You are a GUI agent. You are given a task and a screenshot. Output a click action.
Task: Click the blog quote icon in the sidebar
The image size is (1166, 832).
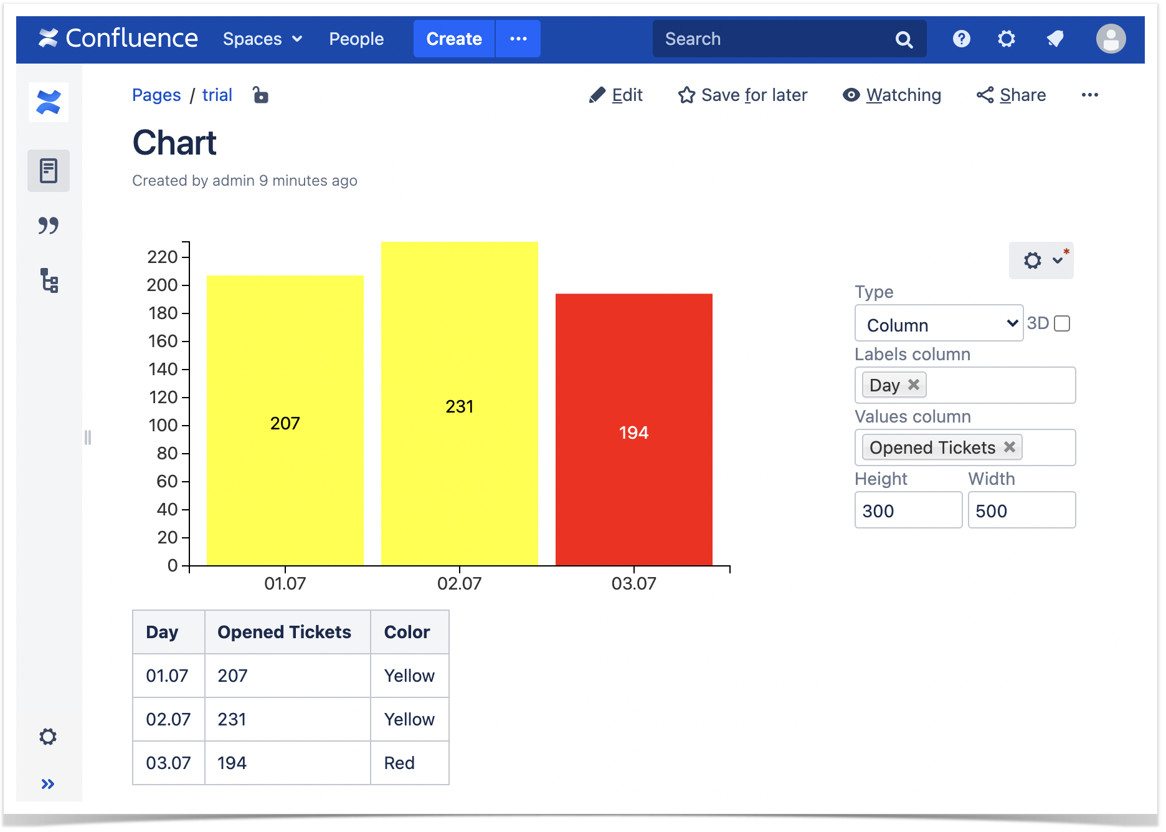tap(48, 226)
